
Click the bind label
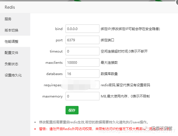click(59, 29)
